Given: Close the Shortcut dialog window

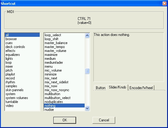Looking at the screenshot, I should click(164, 3).
